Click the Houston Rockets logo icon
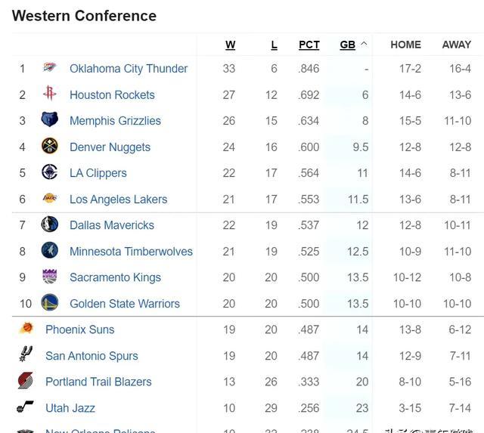 click(50, 94)
